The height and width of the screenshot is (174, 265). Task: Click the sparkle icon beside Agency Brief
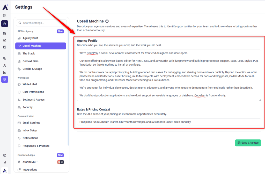(19, 38)
